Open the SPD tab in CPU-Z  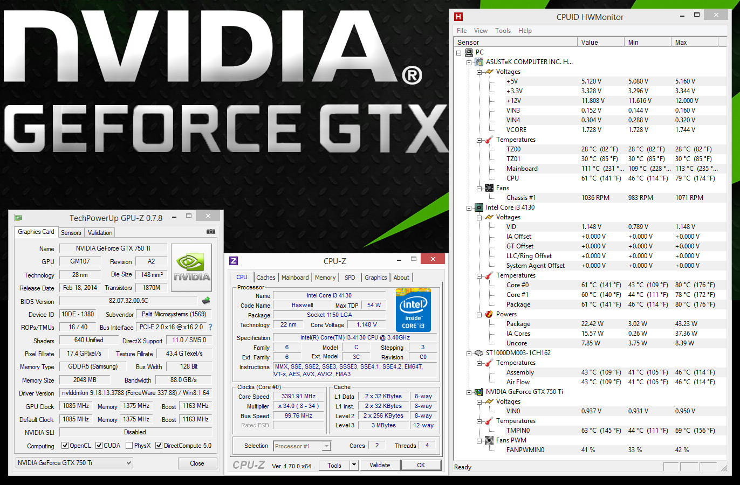[x=350, y=278]
